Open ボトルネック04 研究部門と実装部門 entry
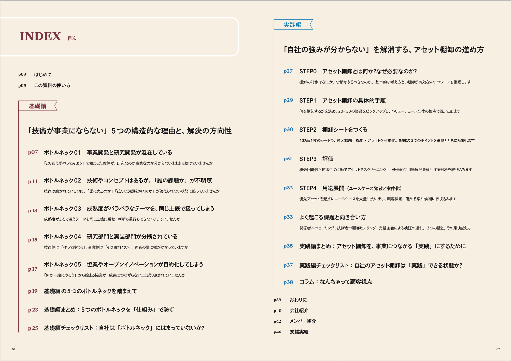 (111, 237)
